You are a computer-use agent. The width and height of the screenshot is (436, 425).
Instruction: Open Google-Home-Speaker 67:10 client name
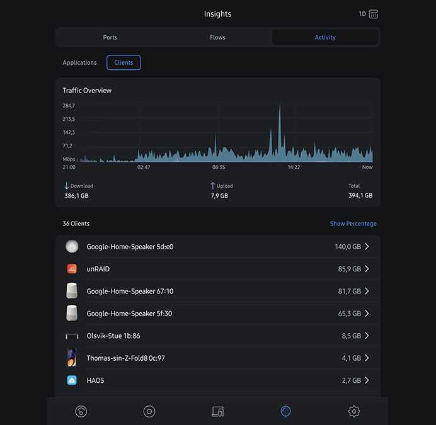tap(130, 291)
